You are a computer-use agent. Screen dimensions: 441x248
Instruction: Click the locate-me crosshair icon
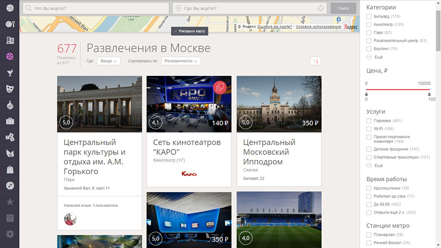coord(320,8)
